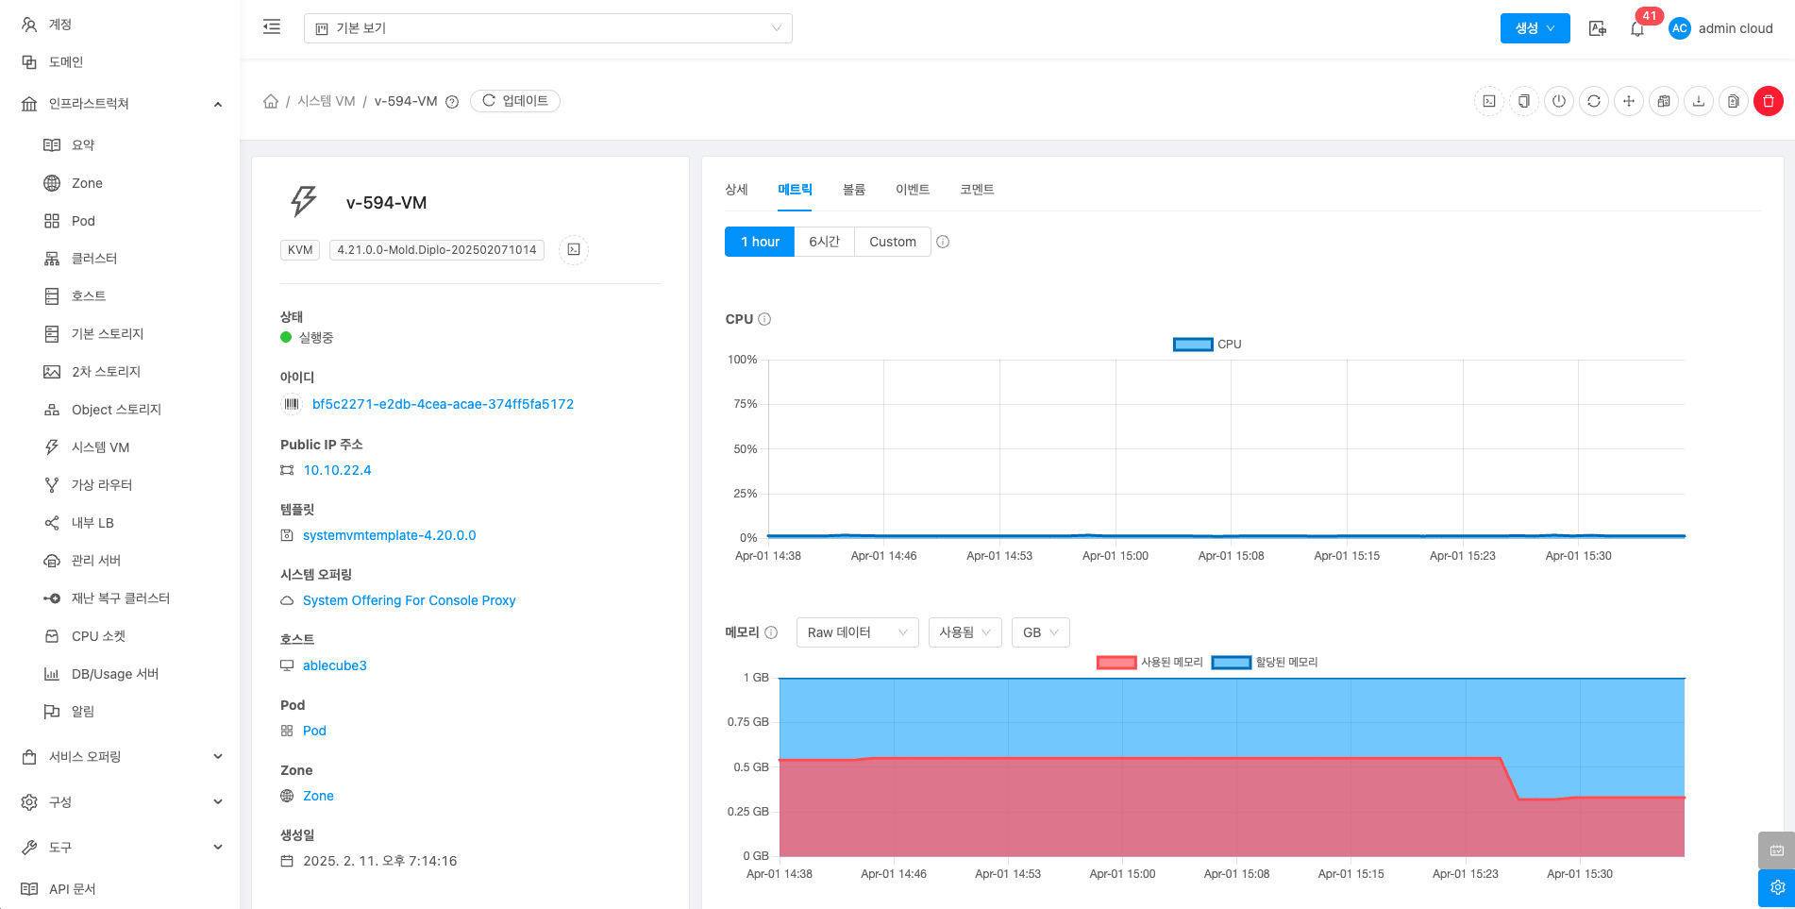
Task: Click the 업데이트 refresh button
Action: pos(515,101)
